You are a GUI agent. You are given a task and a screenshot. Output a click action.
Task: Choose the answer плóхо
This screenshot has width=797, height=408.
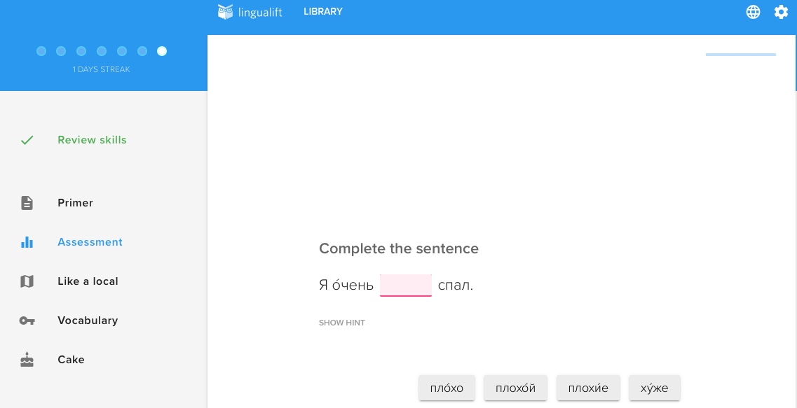click(x=447, y=388)
